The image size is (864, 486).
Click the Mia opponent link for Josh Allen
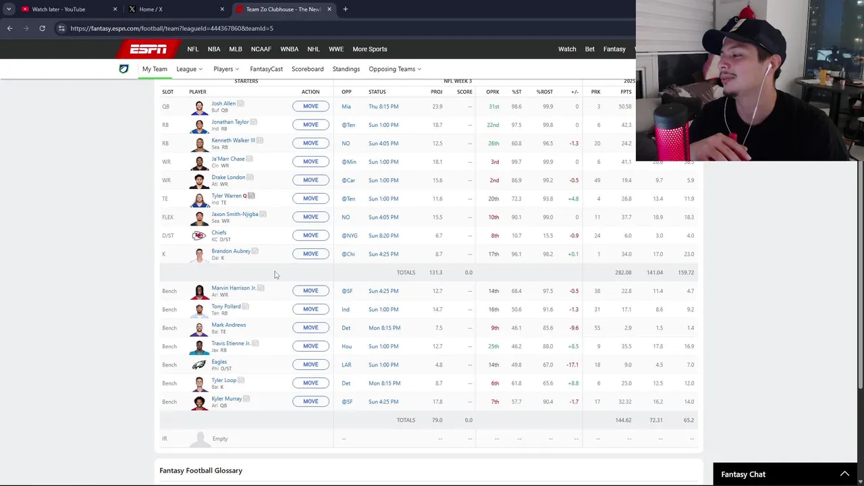pyautogui.click(x=346, y=107)
